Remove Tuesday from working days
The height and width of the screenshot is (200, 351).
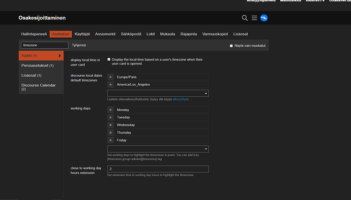(x=110, y=117)
